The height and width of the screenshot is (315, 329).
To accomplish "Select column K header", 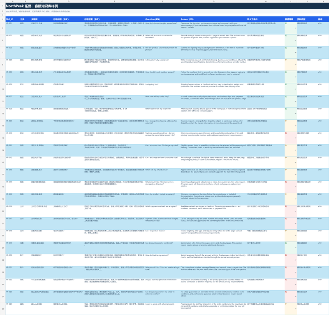I will point(323,1).
